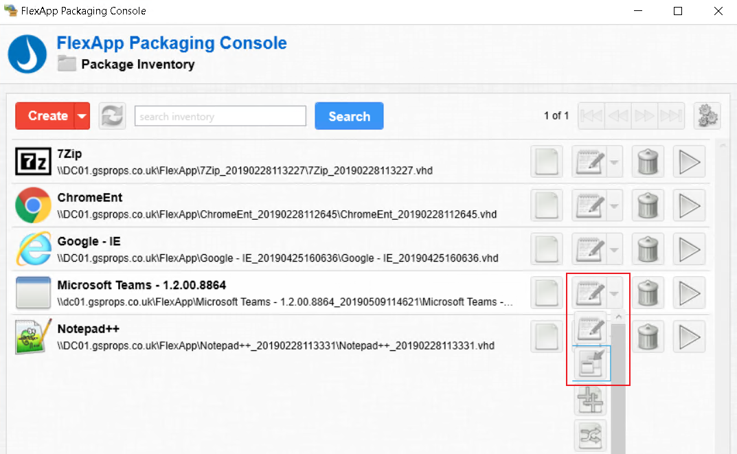Refresh the package inventory list

tap(112, 116)
